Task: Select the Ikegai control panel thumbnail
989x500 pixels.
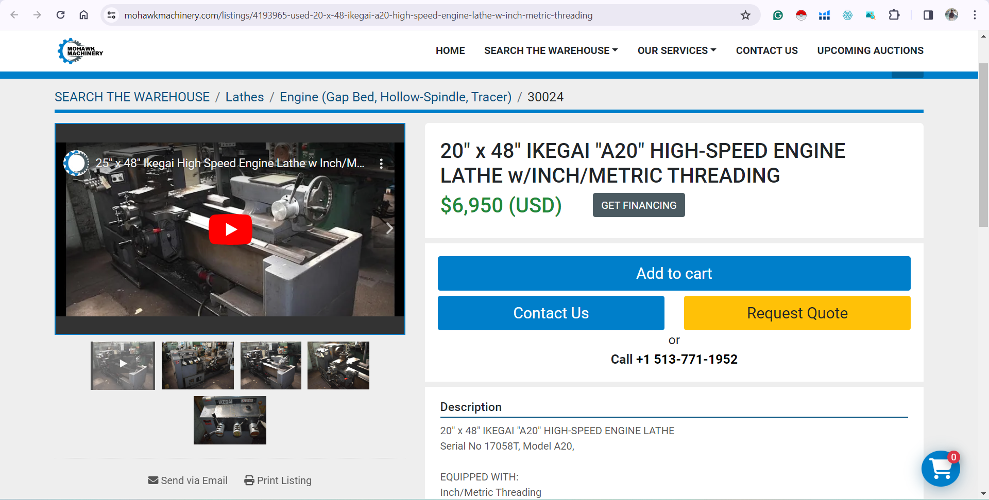Action: point(230,420)
